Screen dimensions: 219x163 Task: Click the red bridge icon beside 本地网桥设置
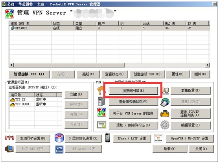coord(9,138)
